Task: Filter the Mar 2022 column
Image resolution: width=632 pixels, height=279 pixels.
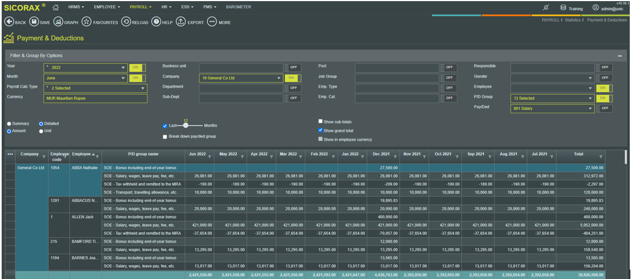Action: point(301,157)
